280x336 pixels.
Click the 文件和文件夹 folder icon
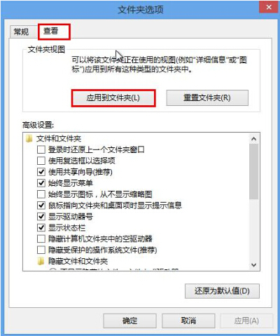[x=29, y=139]
